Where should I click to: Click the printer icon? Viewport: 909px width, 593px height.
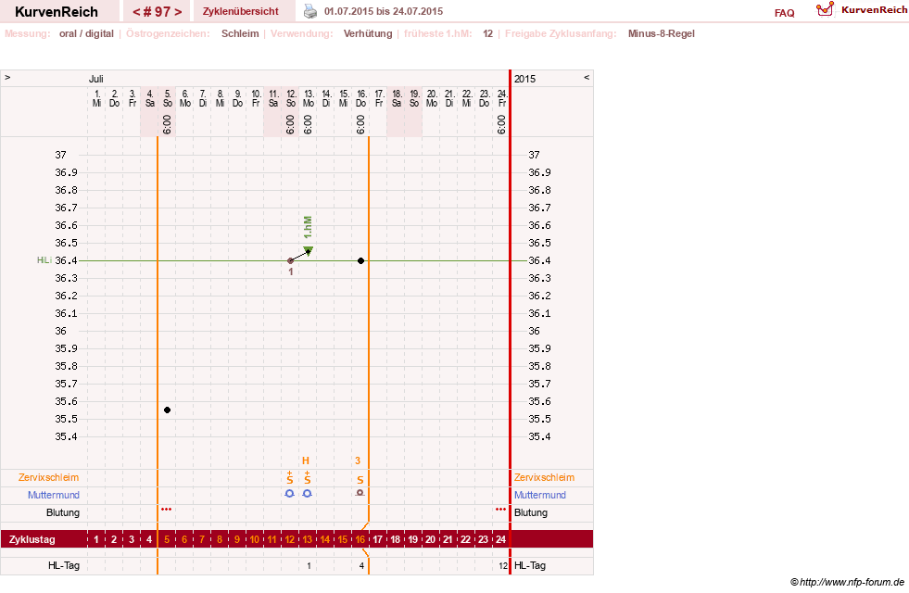310,11
